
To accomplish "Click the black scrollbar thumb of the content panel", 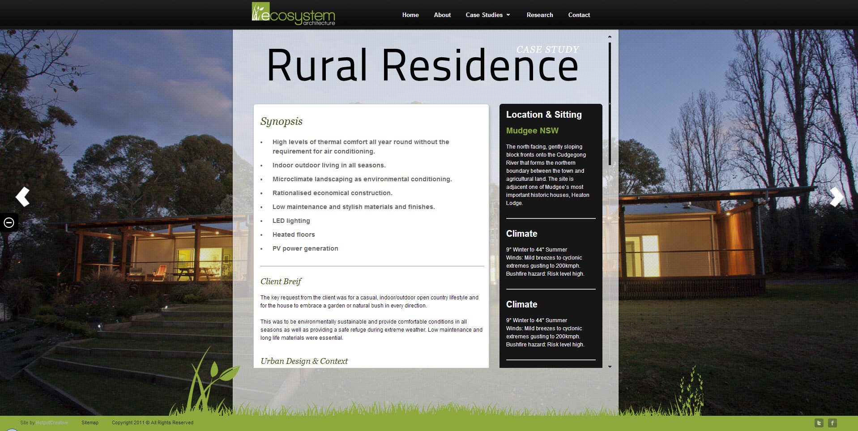I will tap(610, 103).
